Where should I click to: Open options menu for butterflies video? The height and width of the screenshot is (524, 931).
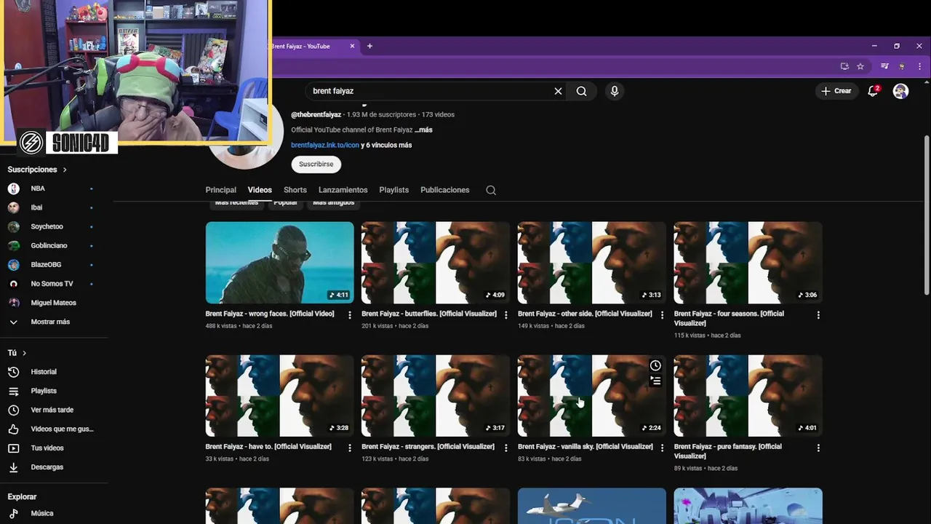506,315
